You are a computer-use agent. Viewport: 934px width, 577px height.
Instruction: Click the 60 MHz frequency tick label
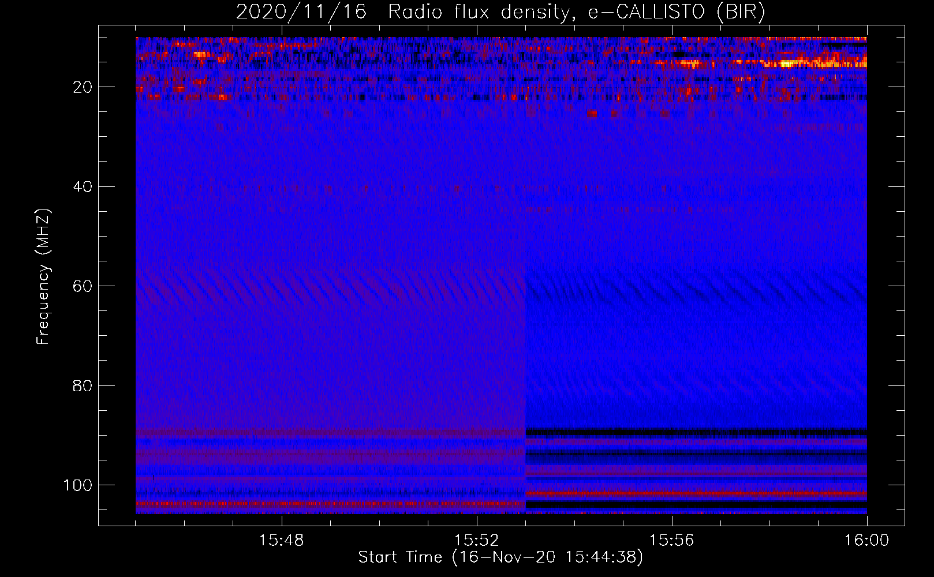pyautogui.click(x=83, y=286)
